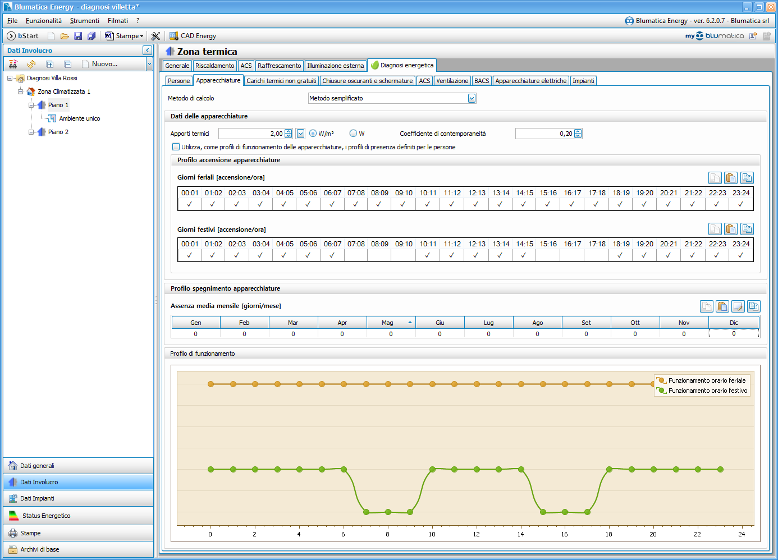Collapse the Piano 1 tree node
The height and width of the screenshot is (560, 778).
click(31, 105)
